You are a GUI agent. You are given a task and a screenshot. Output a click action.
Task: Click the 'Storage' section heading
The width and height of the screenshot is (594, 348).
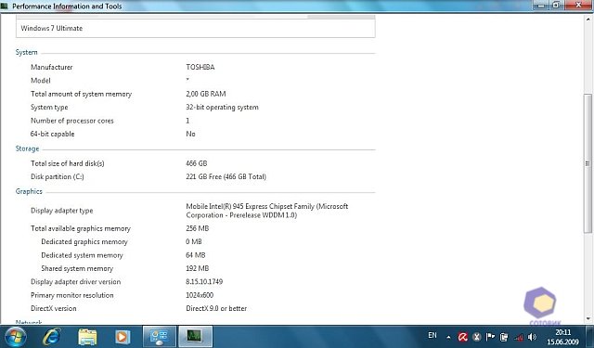[x=27, y=148]
